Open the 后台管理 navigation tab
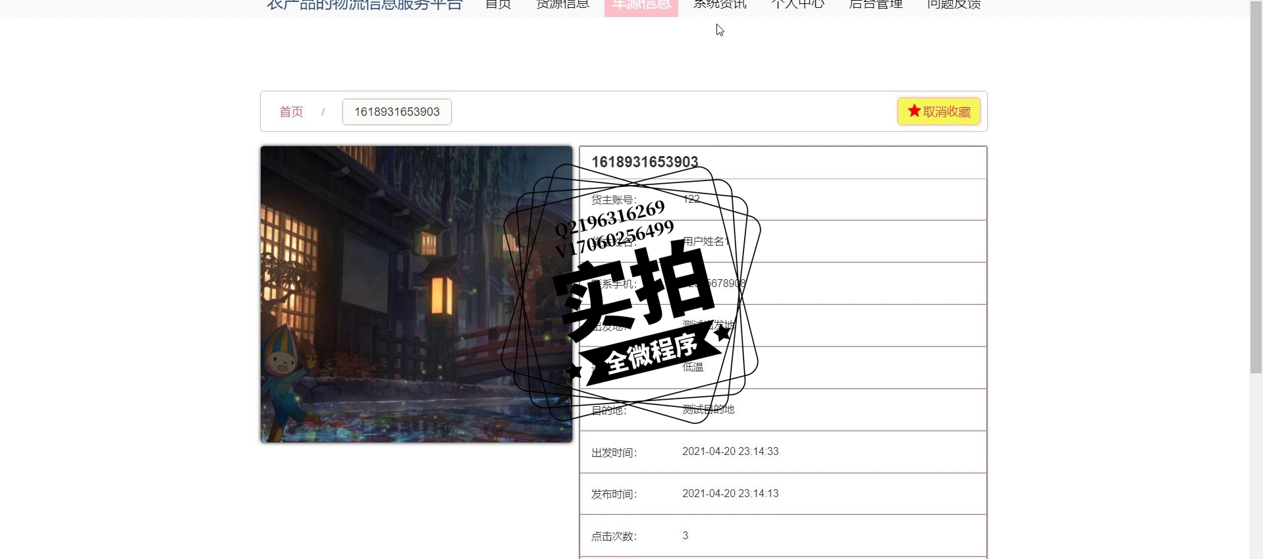 tap(876, 5)
